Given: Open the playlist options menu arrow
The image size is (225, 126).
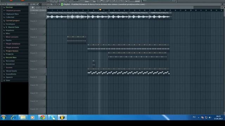Looking at the screenshot, I should (31, 5).
